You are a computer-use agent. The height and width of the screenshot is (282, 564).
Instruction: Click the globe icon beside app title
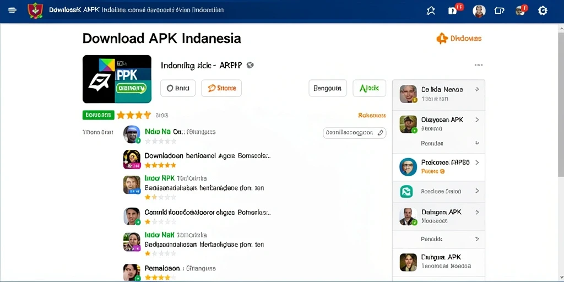(251, 65)
